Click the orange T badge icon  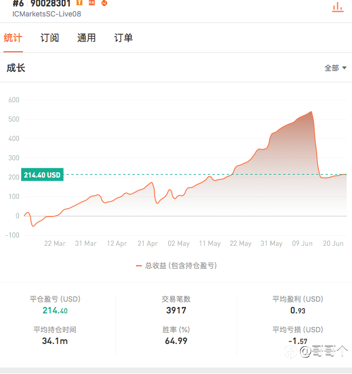point(79,2)
